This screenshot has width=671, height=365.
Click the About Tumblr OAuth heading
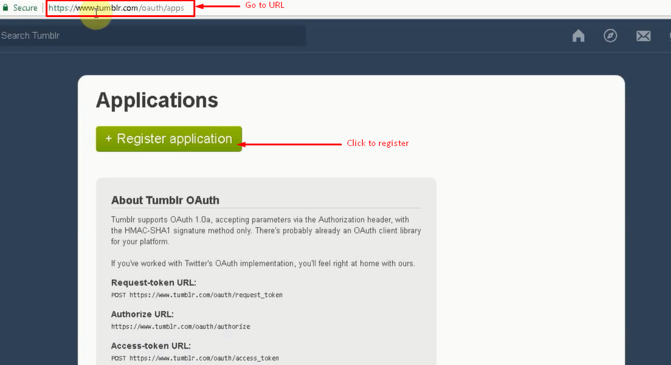pos(165,200)
